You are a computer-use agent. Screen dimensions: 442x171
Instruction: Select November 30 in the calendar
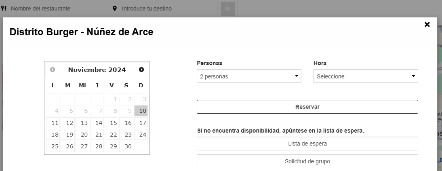point(126,146)
